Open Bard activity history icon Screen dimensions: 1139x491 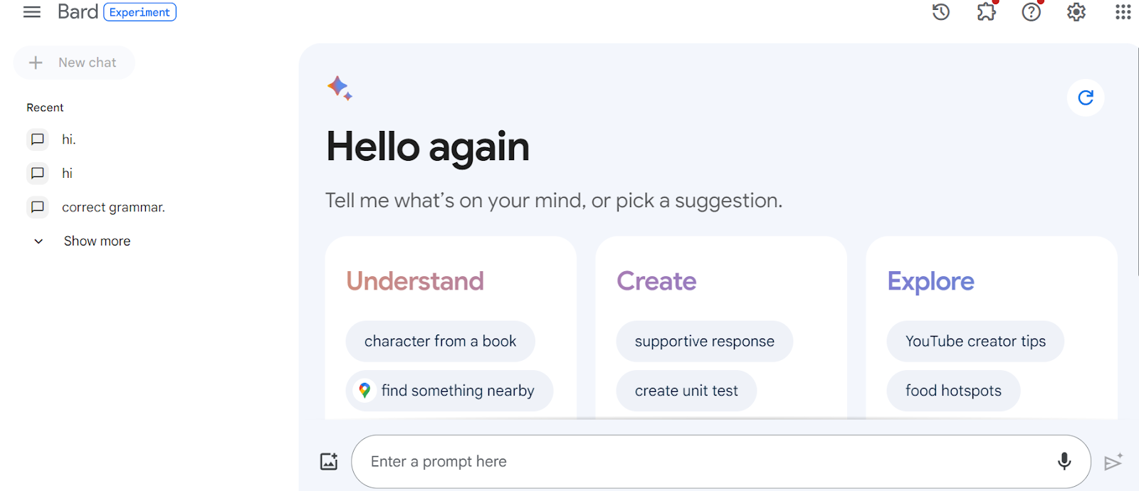click(941, 12)
